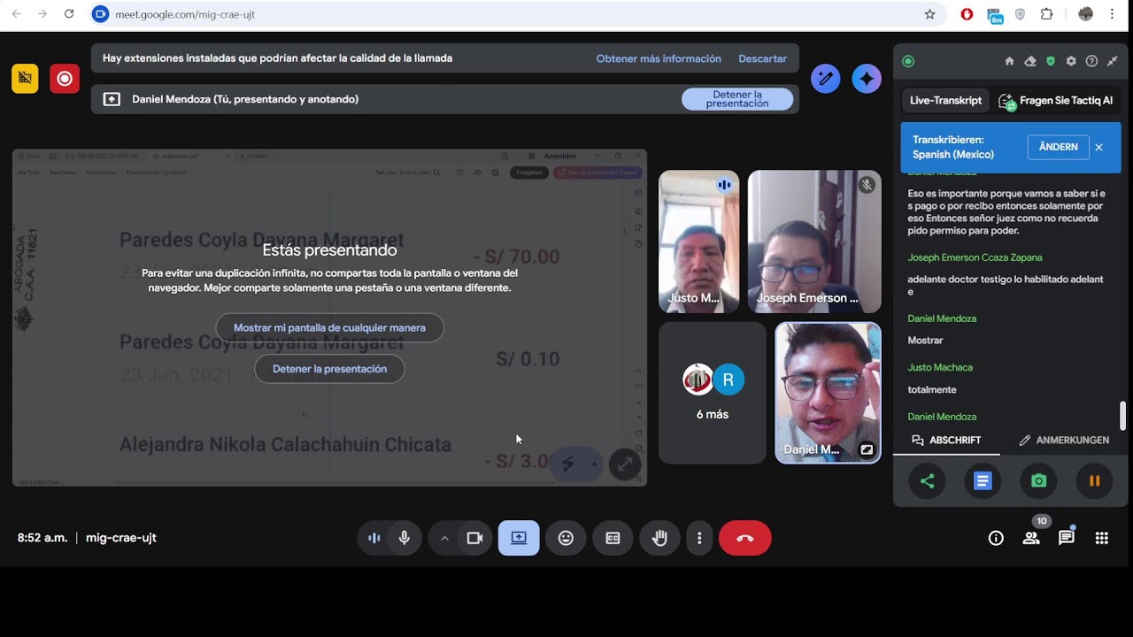The height and width of the screenshot is (637, 1133).
Task: Open the three-dot more options menu
Action: point(699,538)
